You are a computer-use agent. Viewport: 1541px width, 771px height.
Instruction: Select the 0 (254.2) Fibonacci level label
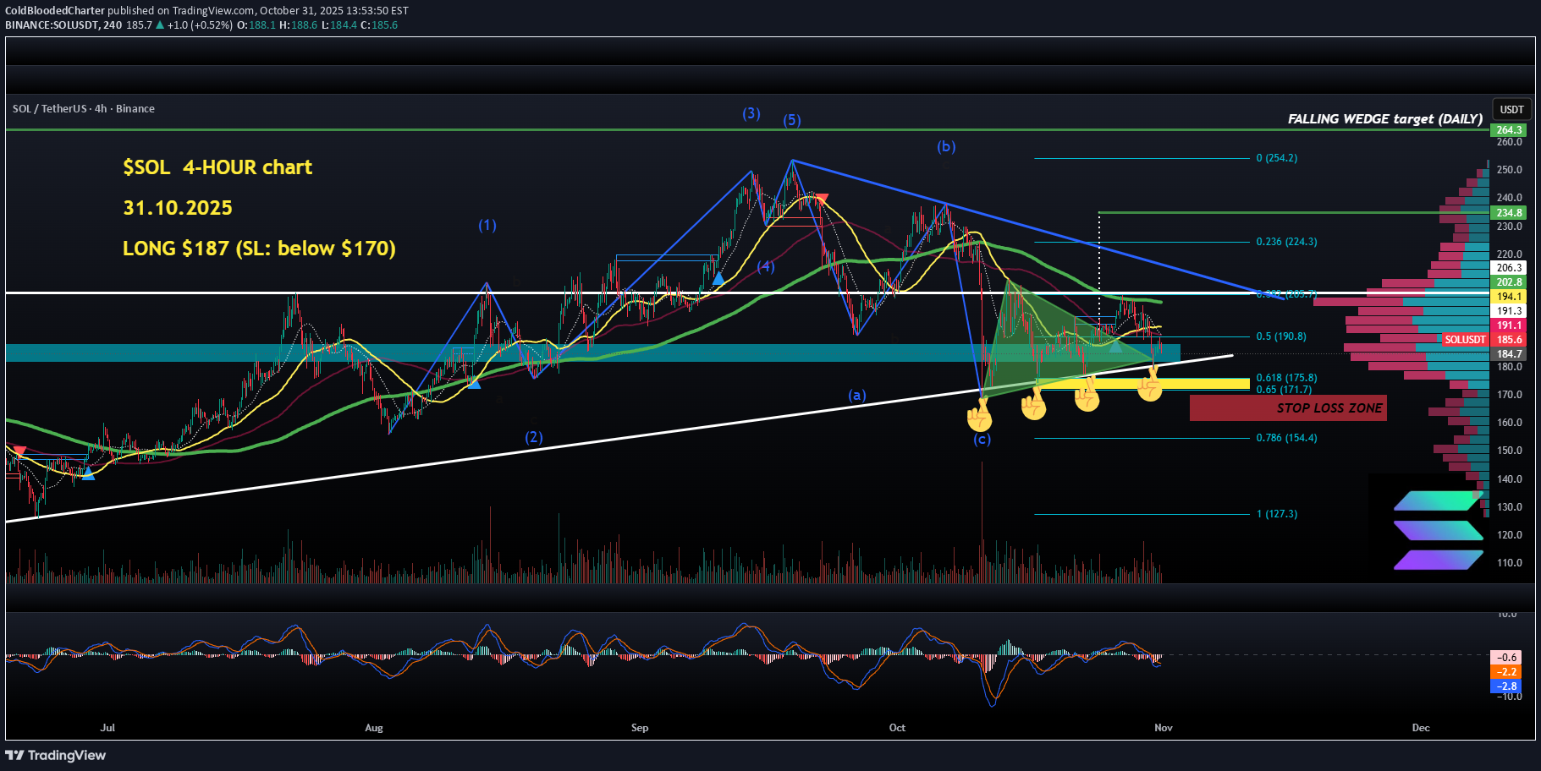1276,158
